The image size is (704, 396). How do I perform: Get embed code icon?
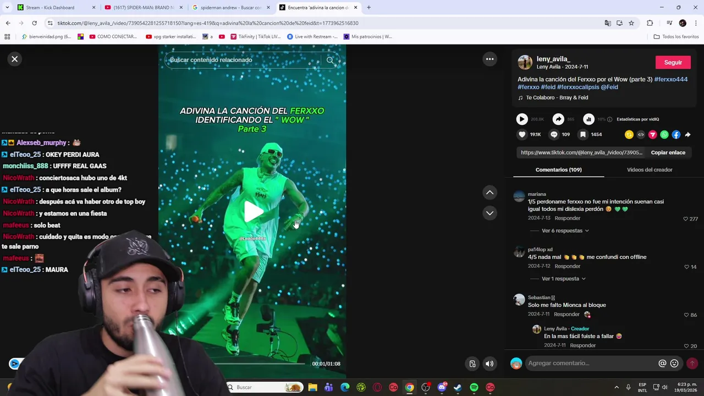(x=641, y=134)
